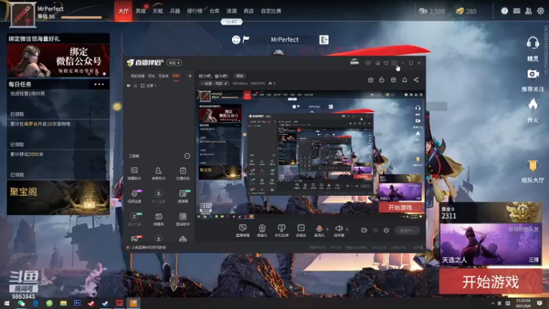Open gear settings in streaming app bottom bar
The image size is (549, 309).
click(x=386, y=230)
